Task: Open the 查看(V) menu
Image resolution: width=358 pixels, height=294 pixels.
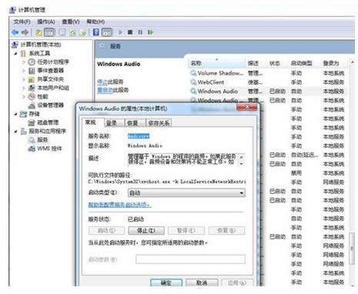Action: pos(71,22)
